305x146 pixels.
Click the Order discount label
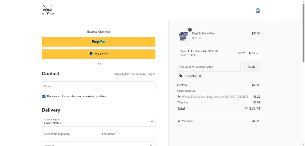point(186,91)
